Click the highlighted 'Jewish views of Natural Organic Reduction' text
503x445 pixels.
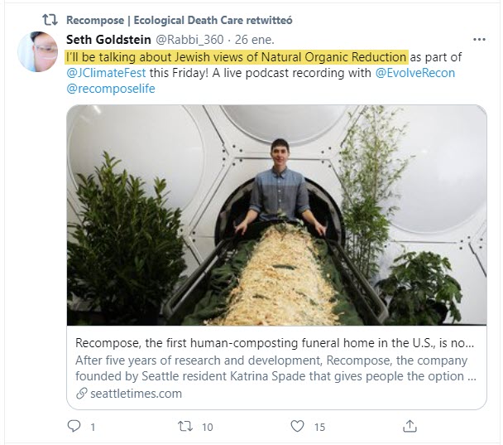237,56
